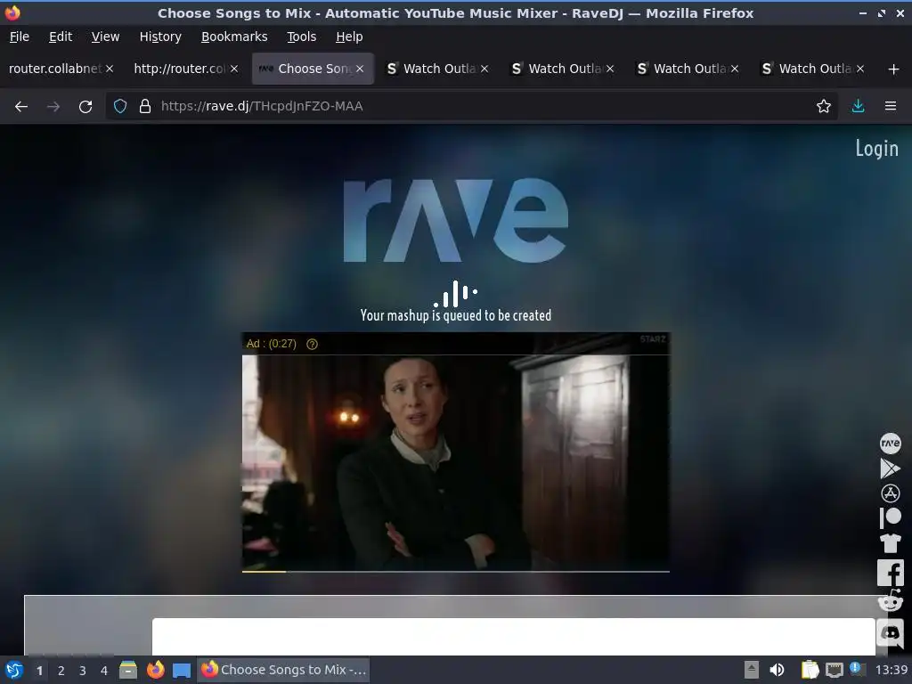912x684 pixels.
Task: Open Firefox downloads panel
Action: 858,107
